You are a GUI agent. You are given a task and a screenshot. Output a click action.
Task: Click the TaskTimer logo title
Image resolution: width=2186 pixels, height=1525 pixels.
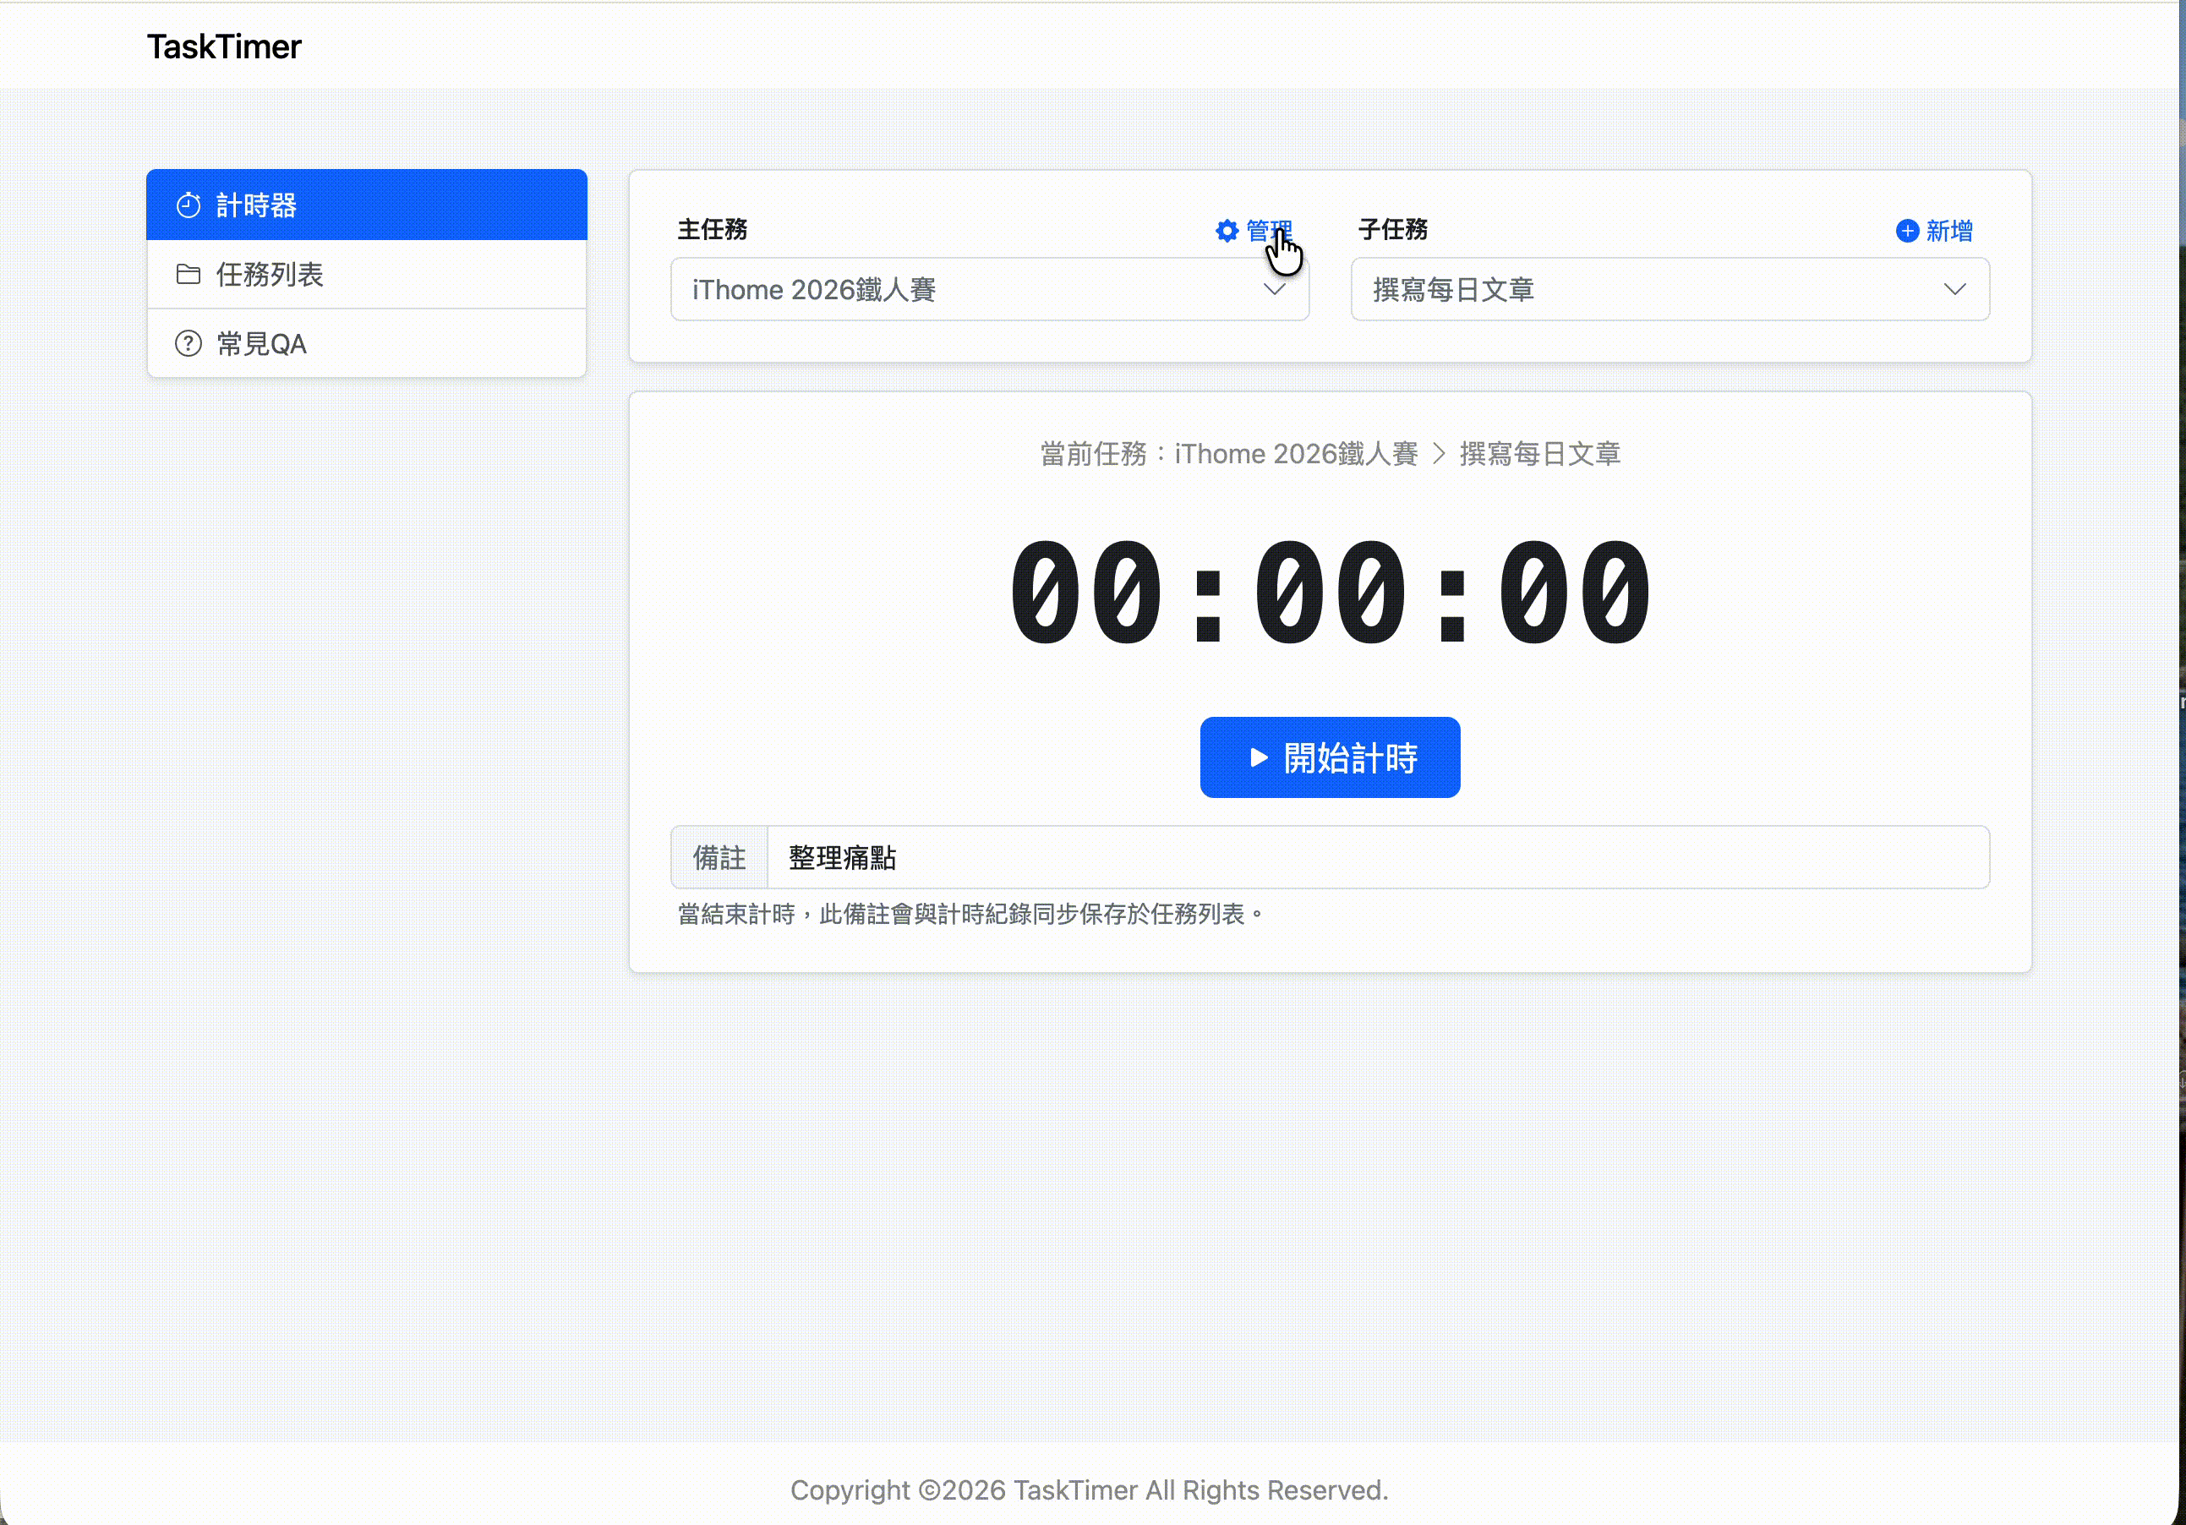pos(224,46)
